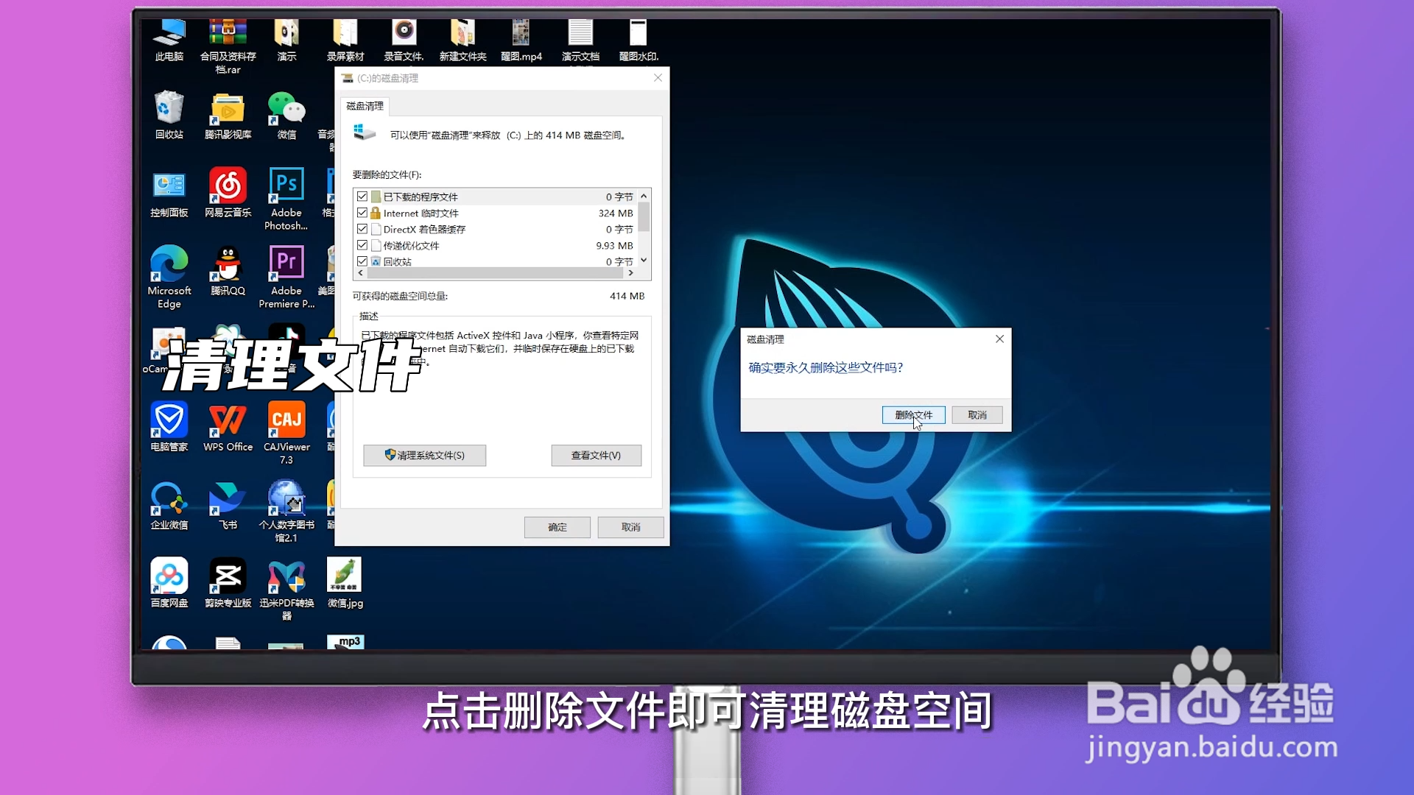This screenshot has height=795, width=1414.
Task: Click file list horizontal scroll-right arrow
Action: point(630,273)
